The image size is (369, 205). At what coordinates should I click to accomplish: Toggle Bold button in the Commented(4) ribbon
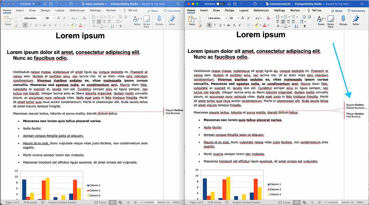pos(209,25)
